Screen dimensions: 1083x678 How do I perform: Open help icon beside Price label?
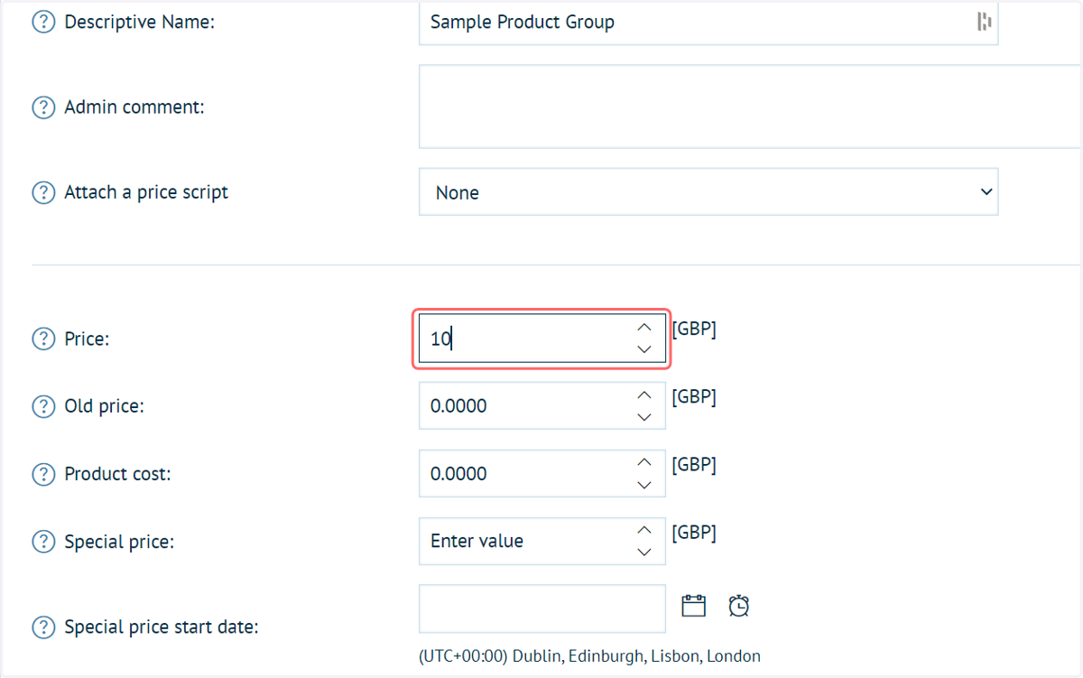click(x=43, y=339)
